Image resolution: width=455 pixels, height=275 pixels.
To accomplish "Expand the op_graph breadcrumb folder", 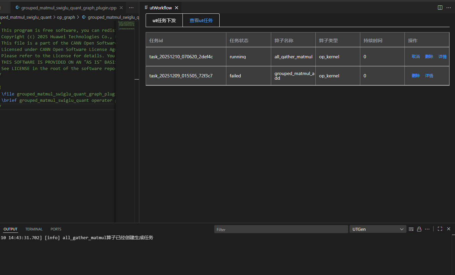I will [66, 17].
